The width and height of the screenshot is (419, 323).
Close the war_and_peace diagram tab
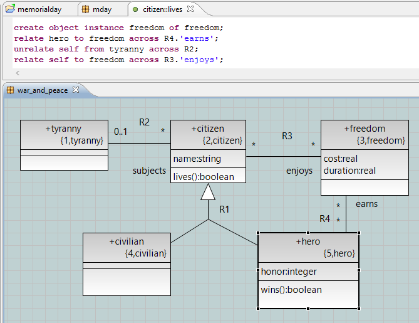(76, 90)
